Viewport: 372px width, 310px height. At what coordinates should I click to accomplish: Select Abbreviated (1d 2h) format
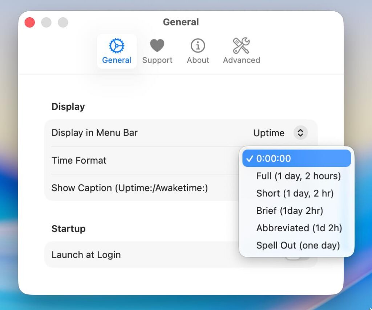click(x=299, y=228)
